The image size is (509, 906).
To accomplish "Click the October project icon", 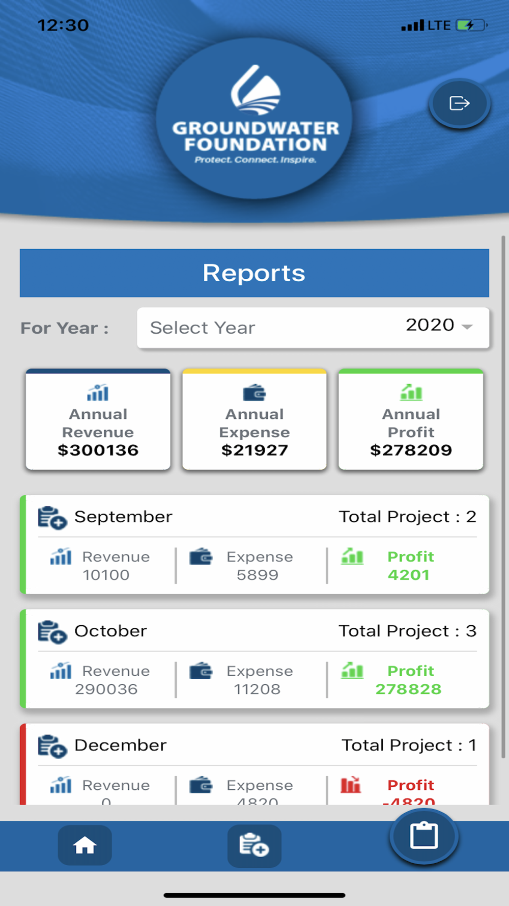I will tap(52, 632).
